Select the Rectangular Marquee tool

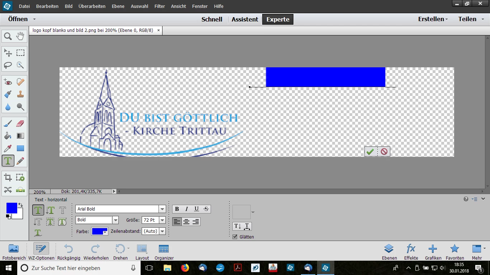coord(20,53)
